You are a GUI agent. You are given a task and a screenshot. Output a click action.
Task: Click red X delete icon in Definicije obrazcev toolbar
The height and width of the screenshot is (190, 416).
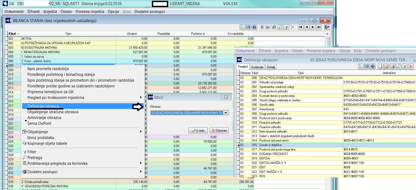(411, 67)
